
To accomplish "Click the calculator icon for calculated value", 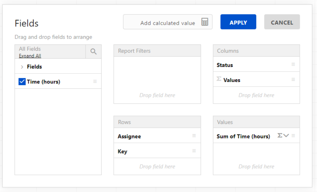I will (205, 22).
